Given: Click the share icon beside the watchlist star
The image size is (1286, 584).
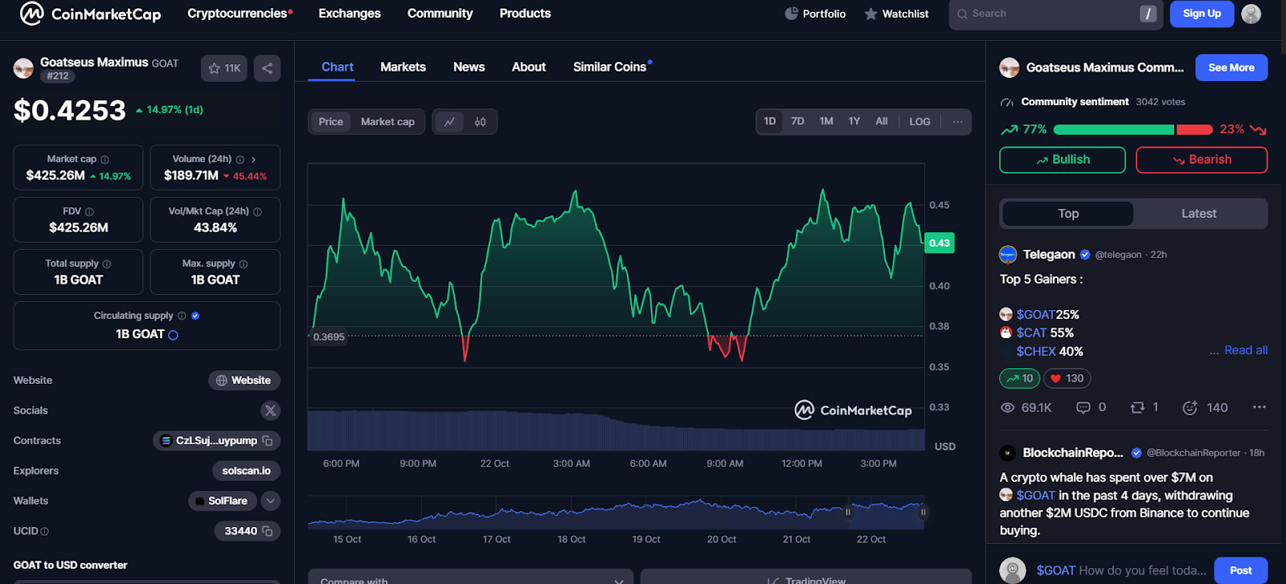Looking at the screenshot, I should pyautogui.click(x=267, y=68).
